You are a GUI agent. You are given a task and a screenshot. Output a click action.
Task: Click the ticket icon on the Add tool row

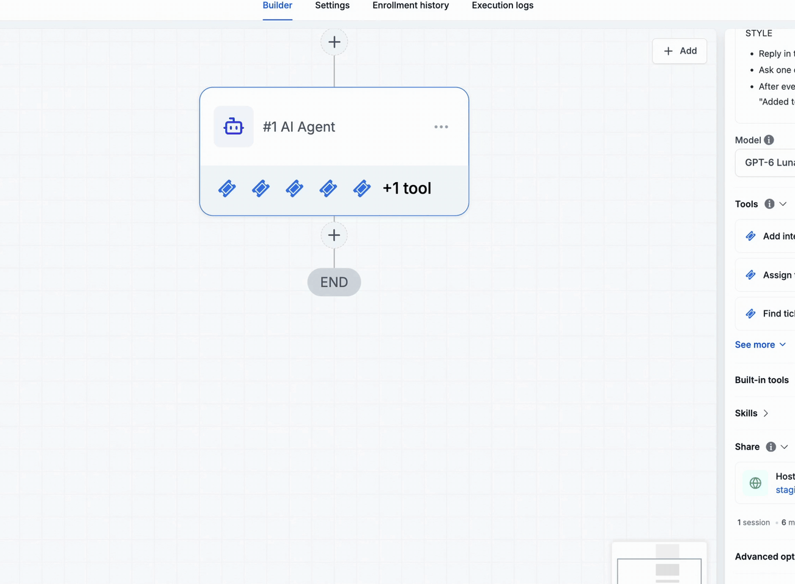pyautogui.click(x=750, y=236)
